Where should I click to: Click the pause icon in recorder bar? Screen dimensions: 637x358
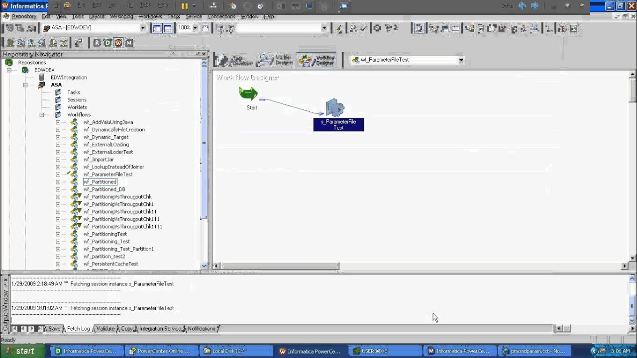point(185,6)
